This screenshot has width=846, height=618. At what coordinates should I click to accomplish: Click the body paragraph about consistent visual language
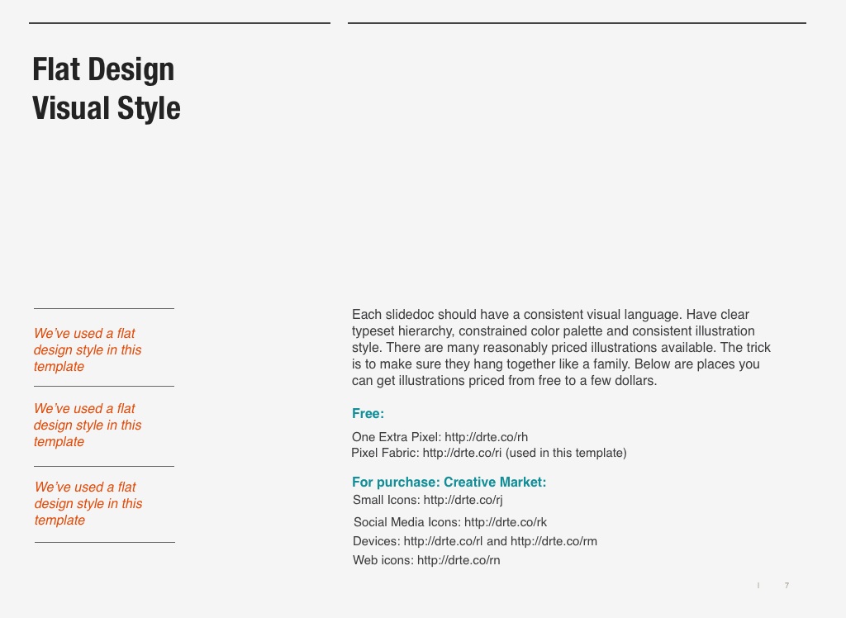[561, 347]
